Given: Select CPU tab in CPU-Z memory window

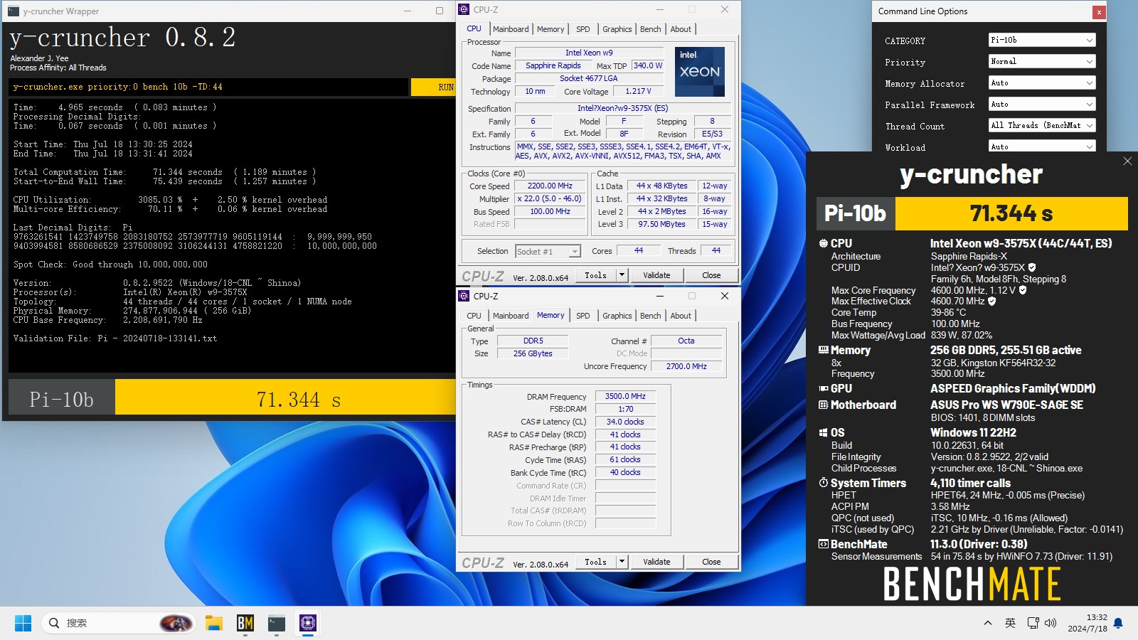Looking at the screenshot, I should click(x=474, y=316).
